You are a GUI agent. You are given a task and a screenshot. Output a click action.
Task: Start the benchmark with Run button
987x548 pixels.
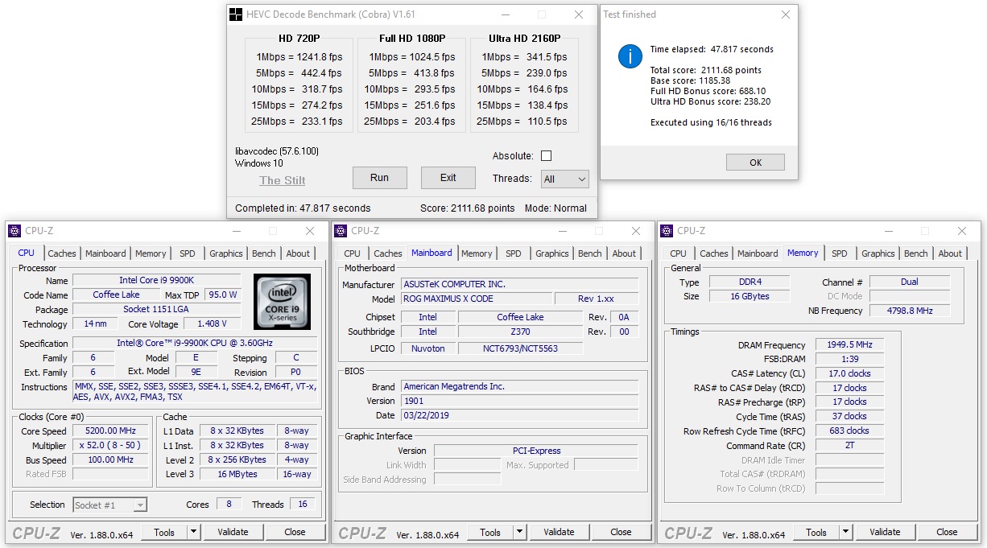(x=379, y=178)
